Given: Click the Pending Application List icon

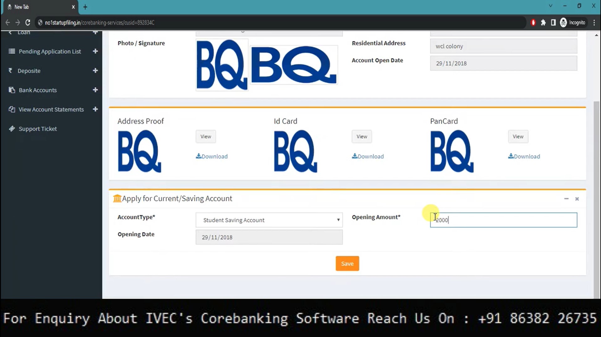Looking at the screenshot, I should tap(12, 51).
